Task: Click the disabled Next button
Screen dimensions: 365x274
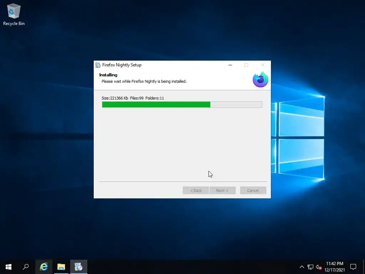Action: pos(222,191)
